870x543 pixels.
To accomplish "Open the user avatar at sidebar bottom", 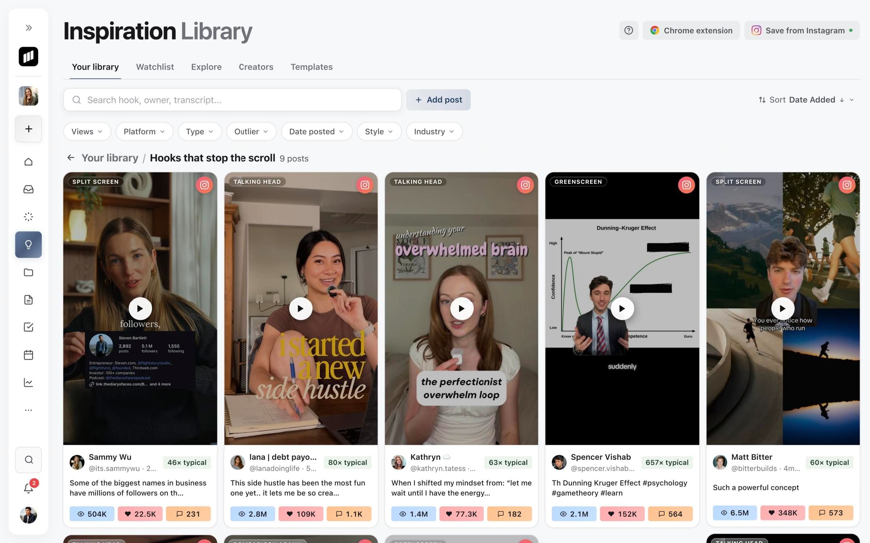I will [x=29, y=515].
